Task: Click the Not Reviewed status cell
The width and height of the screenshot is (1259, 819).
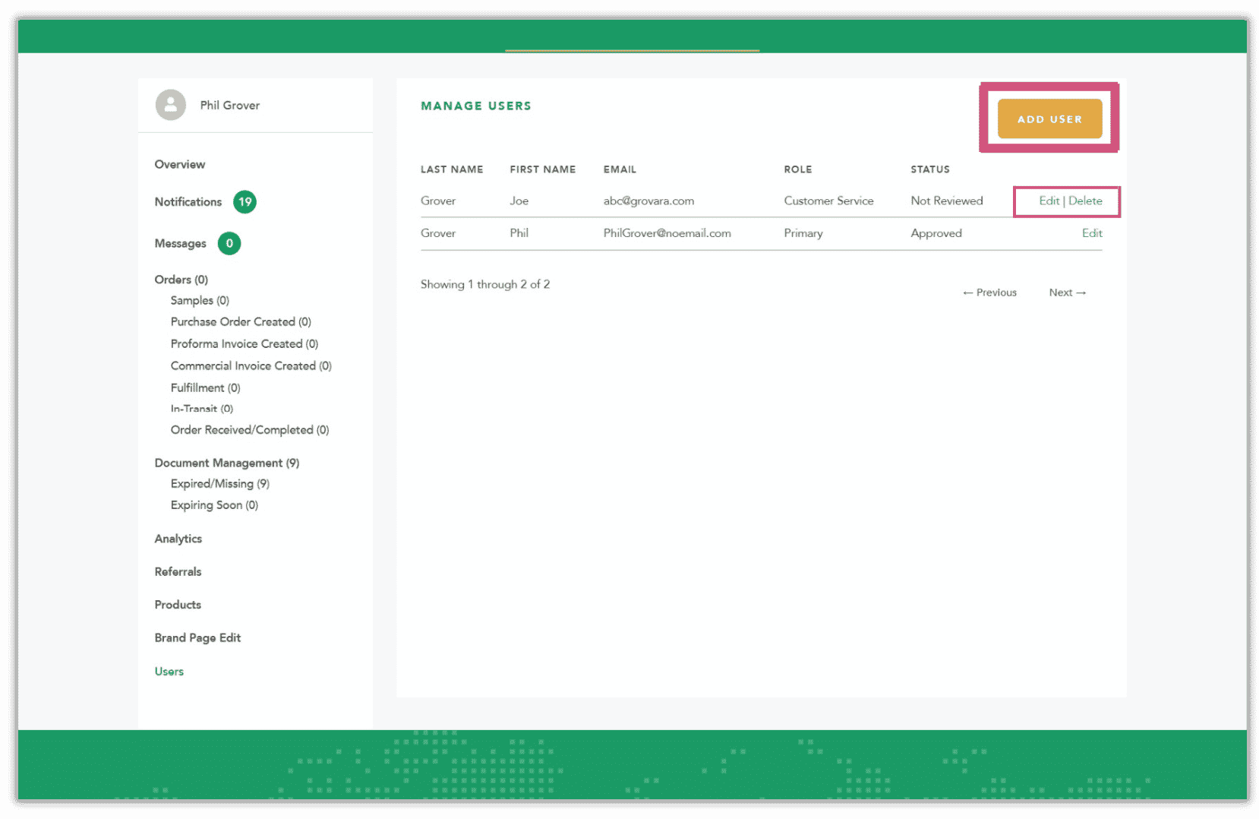Action: click(947, 201)
